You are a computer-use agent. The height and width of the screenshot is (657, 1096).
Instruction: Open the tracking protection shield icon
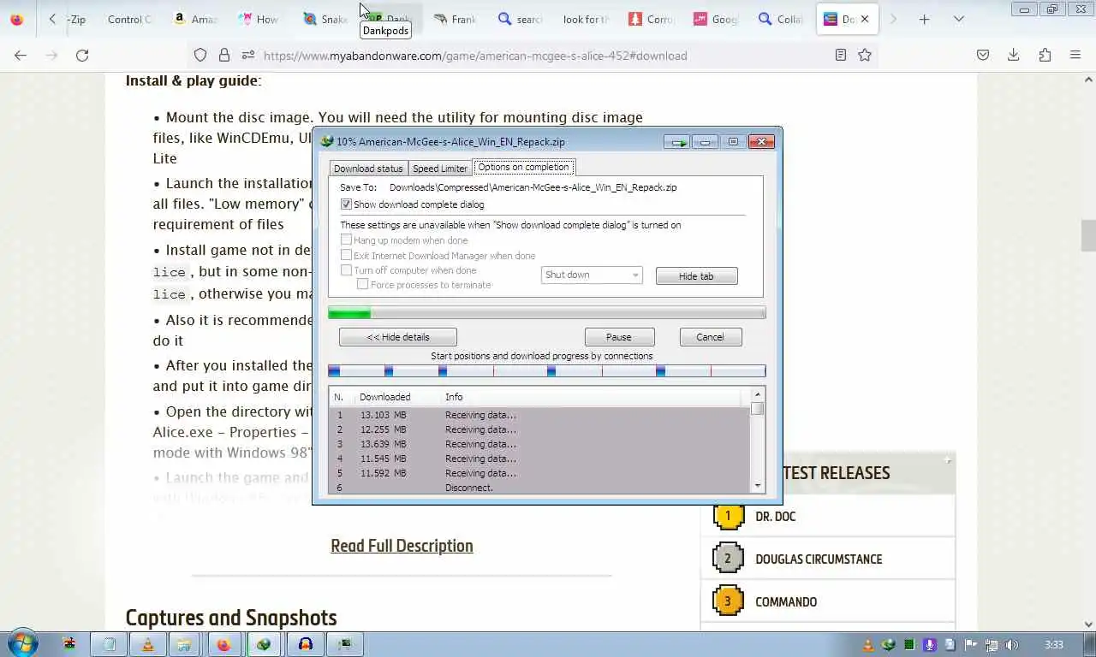click(x=200, y=55)
